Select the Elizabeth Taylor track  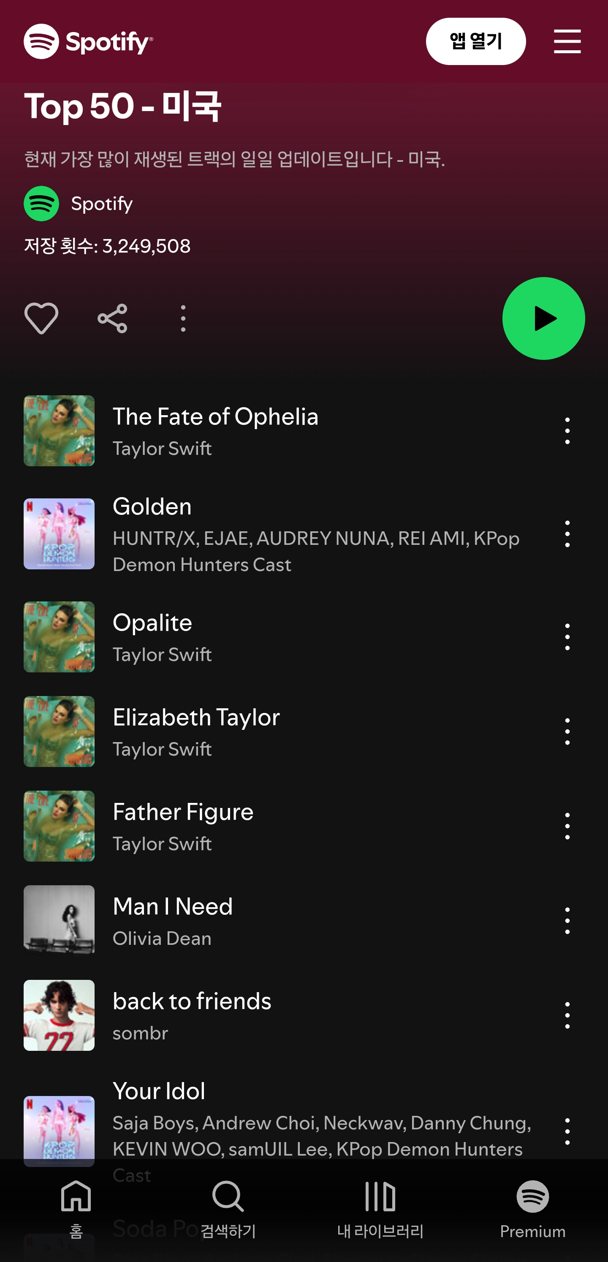[x=304, y=731]
